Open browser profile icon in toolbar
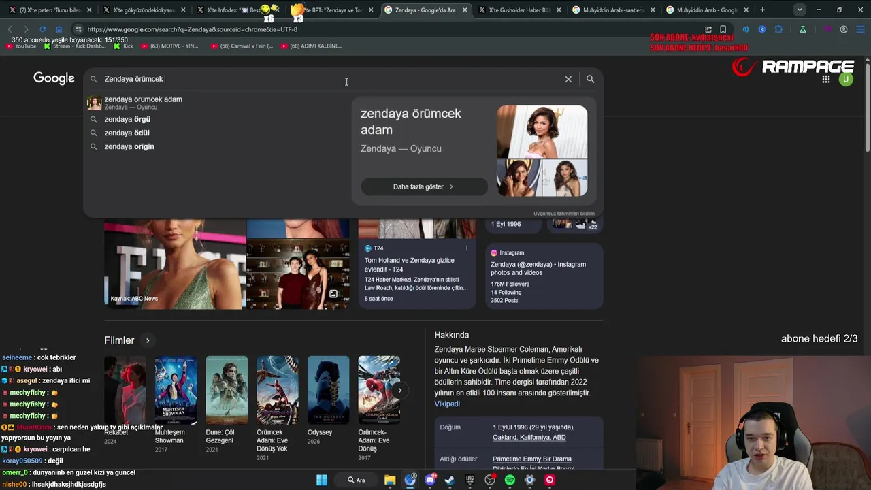Viewport: 871px width, 490px height. click(x=844, y=29)
